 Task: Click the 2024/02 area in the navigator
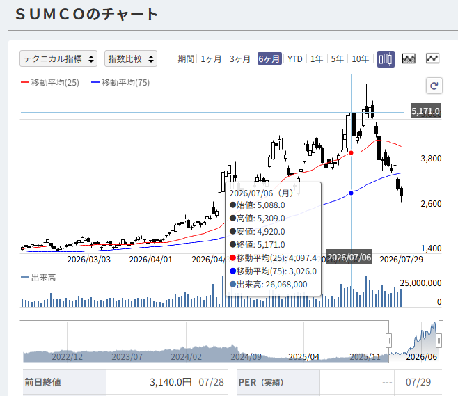click(186, 357)
